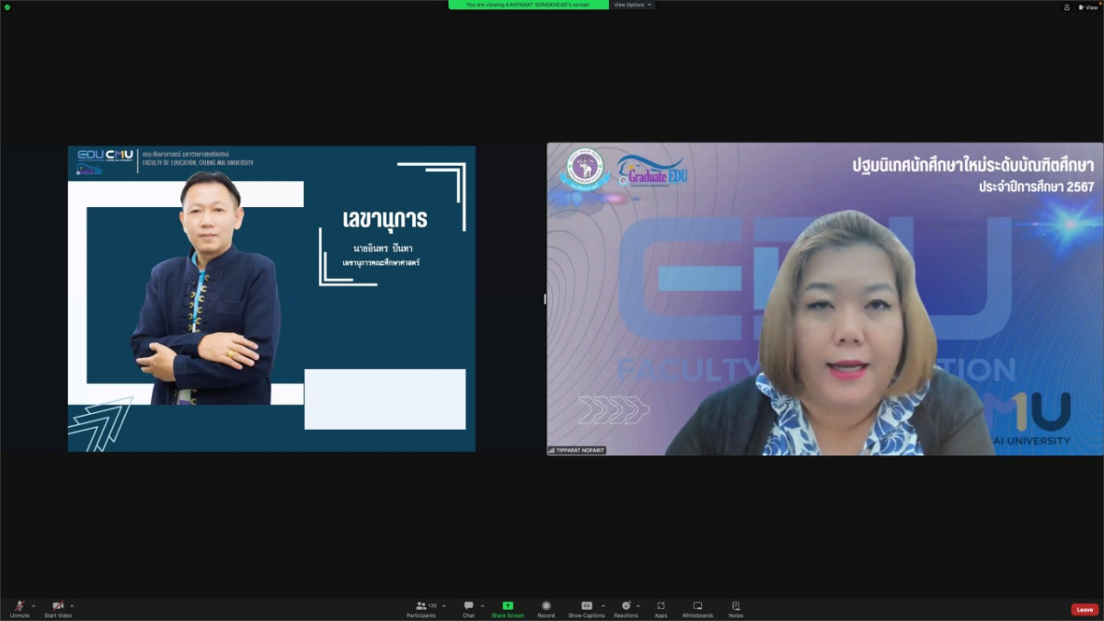Click the green Share Screen icon
1104x621 pixels.
[x=508, y=606]
